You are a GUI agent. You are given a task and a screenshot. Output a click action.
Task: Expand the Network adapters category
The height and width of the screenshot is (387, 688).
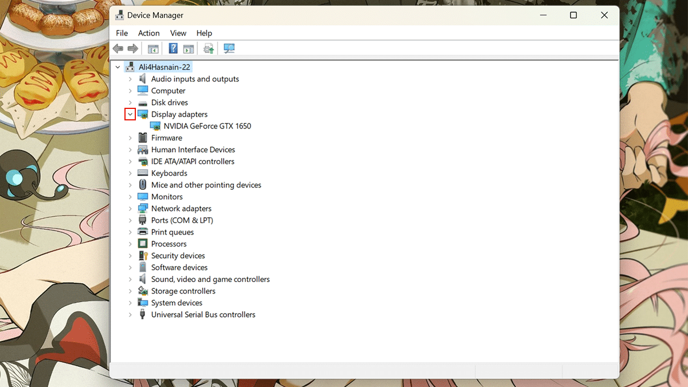click(130, 209)
